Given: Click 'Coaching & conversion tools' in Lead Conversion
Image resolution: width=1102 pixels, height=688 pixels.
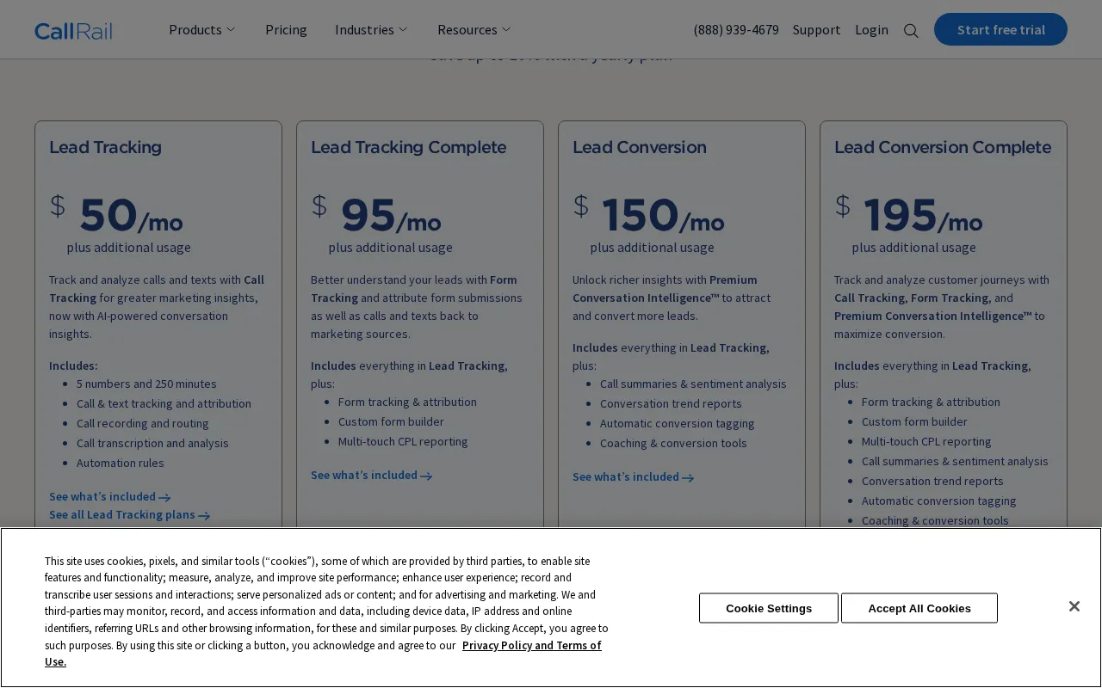Looking at the screenshot, I should pyautogui.click(x=673, y=443).
